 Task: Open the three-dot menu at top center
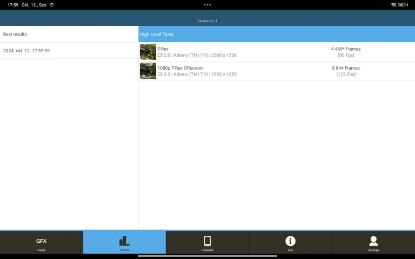click(x=207, y=5)
